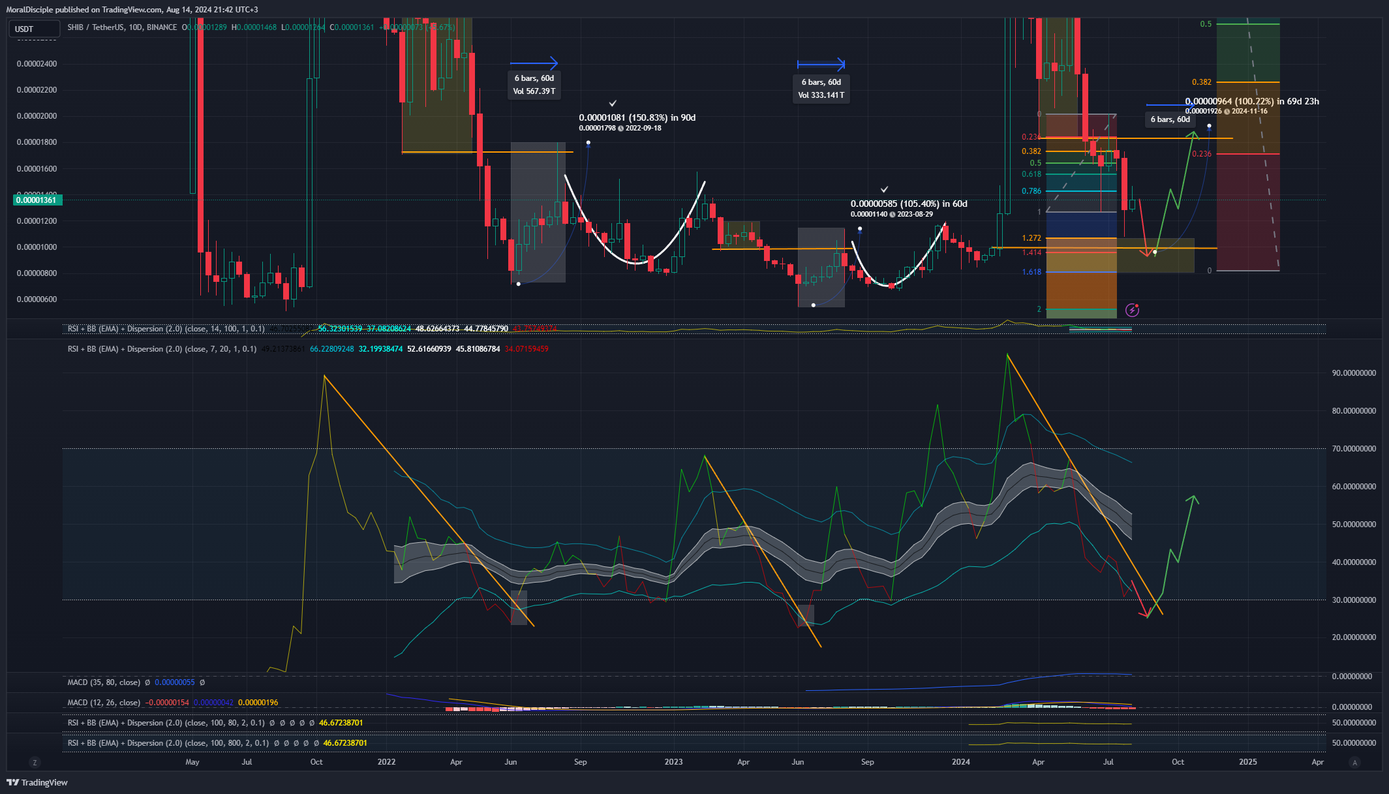
Task: Click the 1.414 Fibonacci level label
Action: [x=1031, y=252]
